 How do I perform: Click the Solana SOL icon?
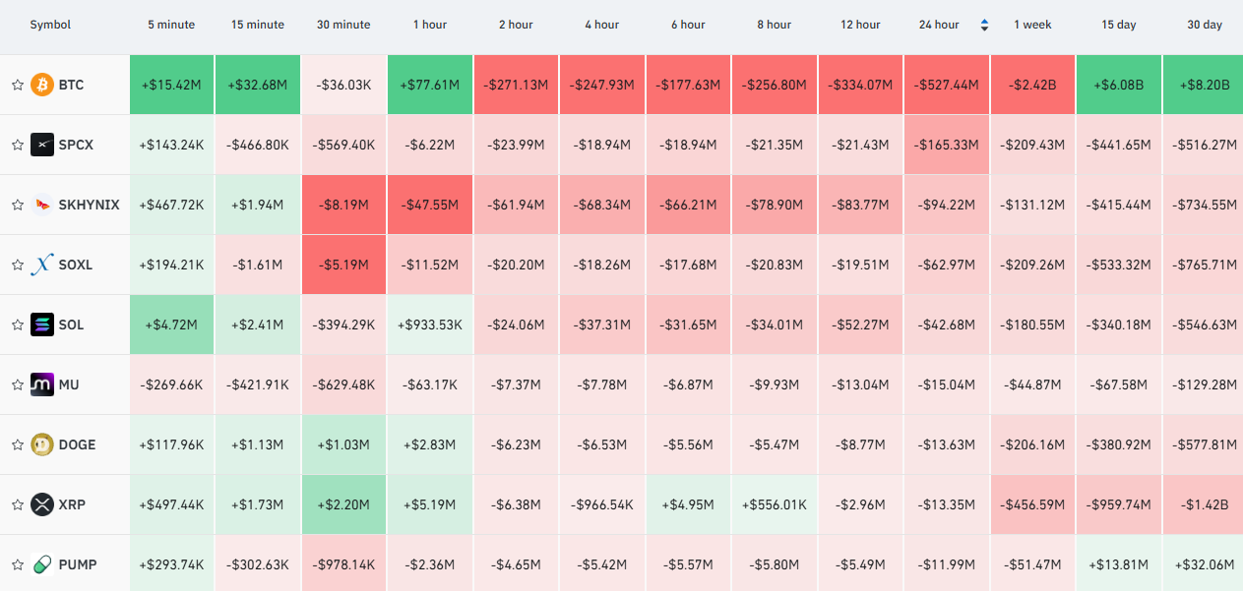tap(42, 325)
